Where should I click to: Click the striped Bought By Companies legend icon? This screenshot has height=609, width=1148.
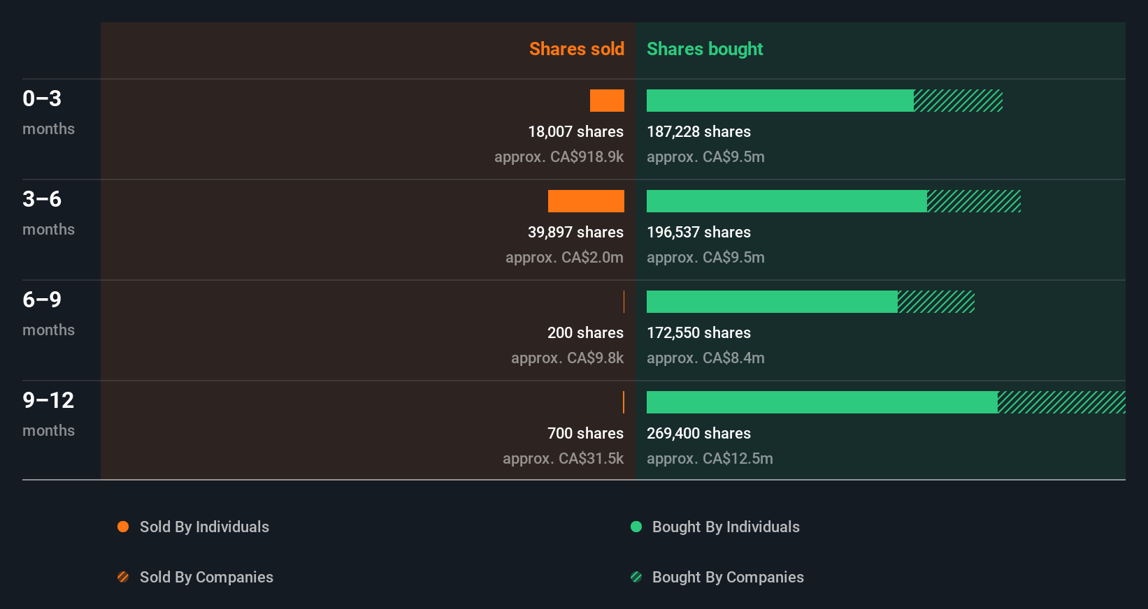click(x=636, y=577)
